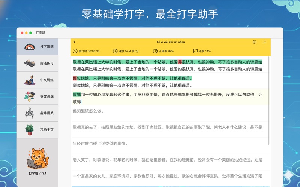Minimize the window with yellow button
Viewport: 300px width, 187px height.
[x=26, y=33]
